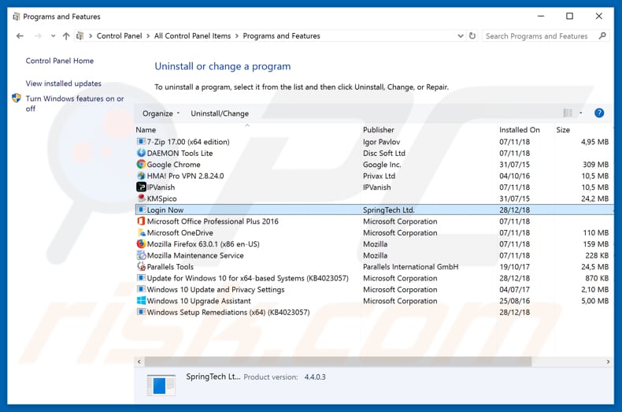Image resolution: width=622 pixels, height=412 pixels.
Task: Open View installed updates link
Action: (64, 84)
